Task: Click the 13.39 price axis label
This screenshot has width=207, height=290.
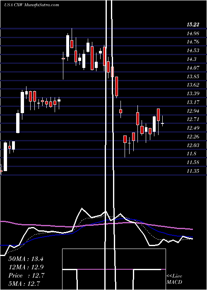Action: click(x=193, y=93)
